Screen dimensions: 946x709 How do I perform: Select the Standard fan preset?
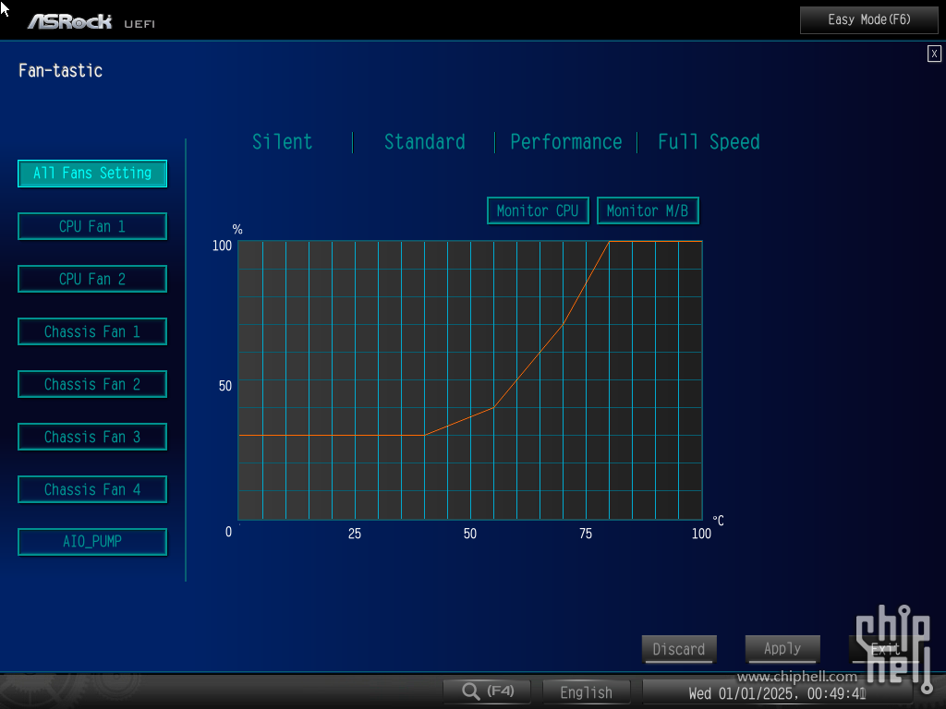pos(424,142)
